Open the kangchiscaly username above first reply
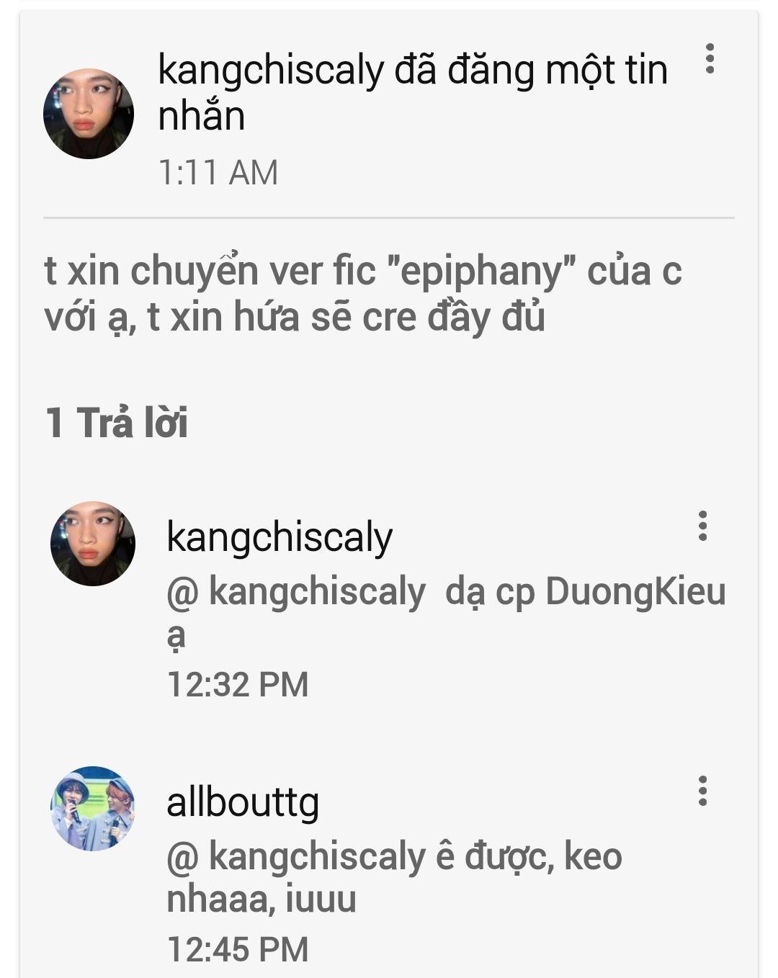The height and width of the screenshot is (978, 778). [280, 537]
